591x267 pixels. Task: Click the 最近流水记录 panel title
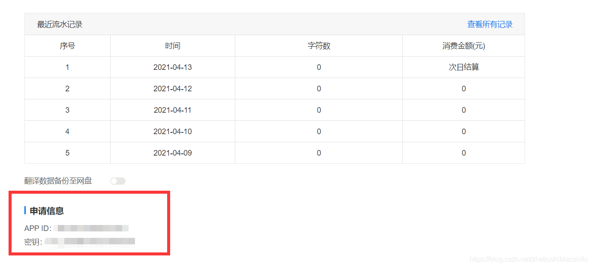pos(60,24)
